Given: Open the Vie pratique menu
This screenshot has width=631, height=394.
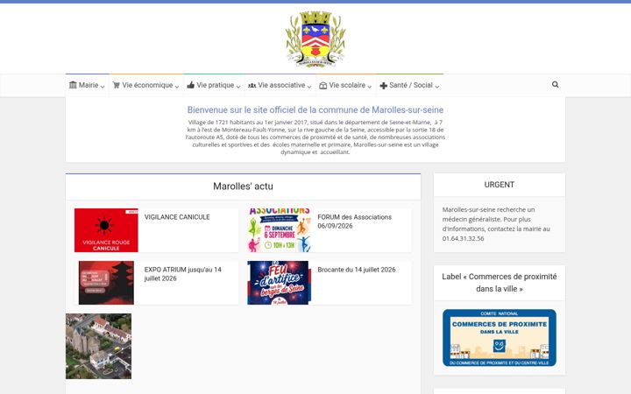Looking at the screenshot, I should (214, 85).
